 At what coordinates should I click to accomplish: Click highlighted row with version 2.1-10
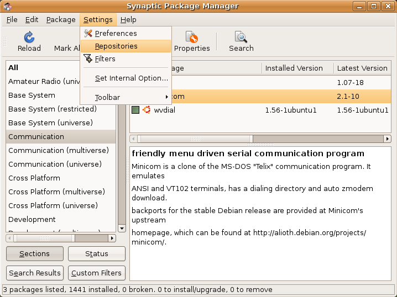pyautogui.click(x=281, y=96)
